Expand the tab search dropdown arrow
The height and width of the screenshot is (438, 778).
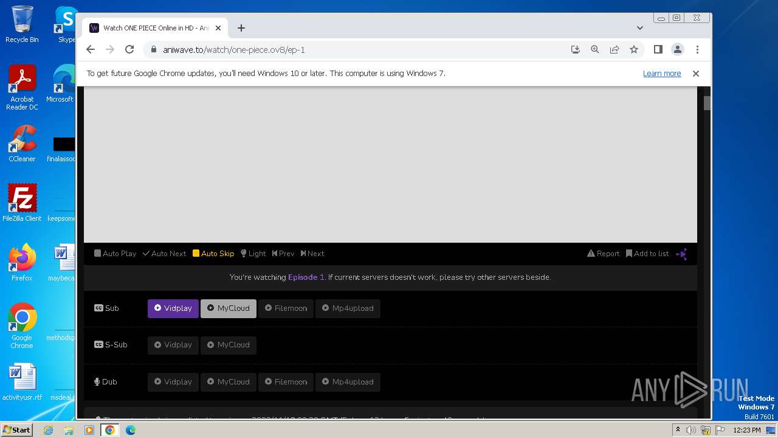click(640, 28)
